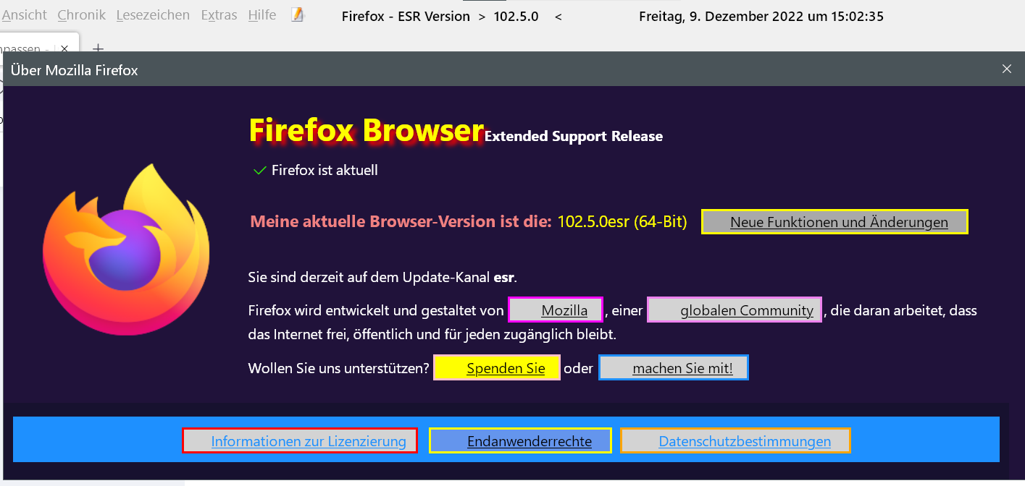Open the Hilfe menu

(262, 15)
